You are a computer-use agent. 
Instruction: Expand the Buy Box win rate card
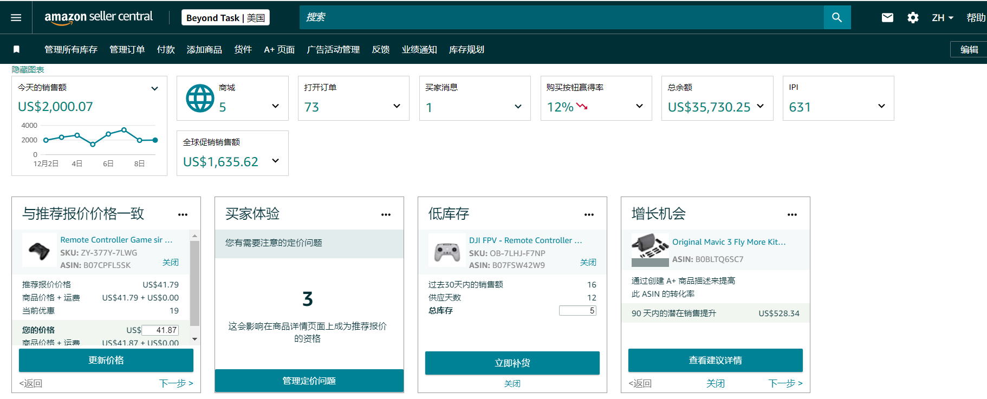point(639,106)
